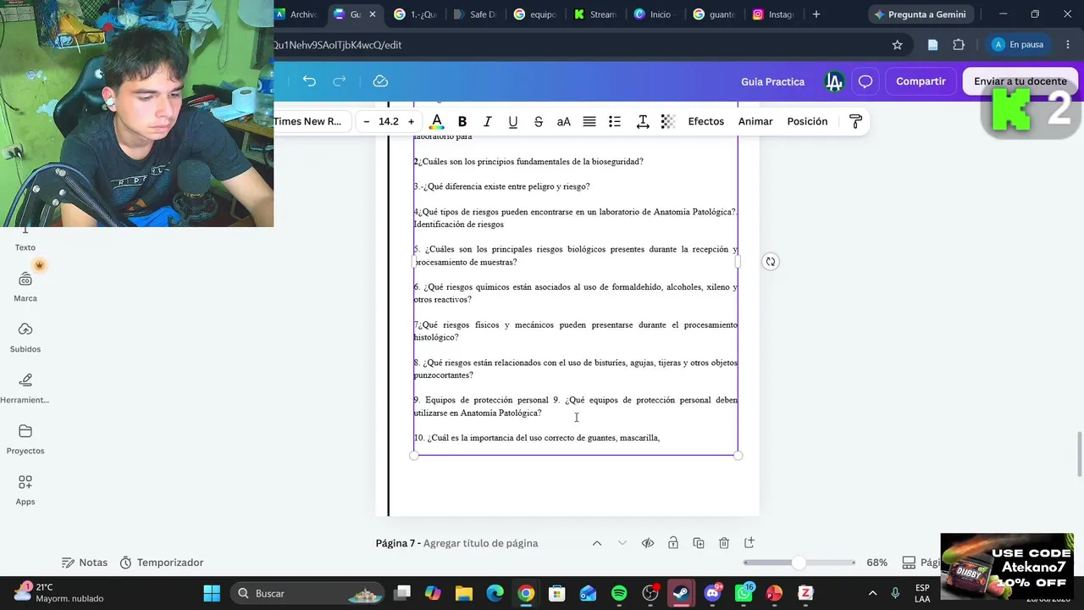This screenshot has width=1084, height=610.
Task: Decrease font size with minus button
Action: [x=367, y=121]
